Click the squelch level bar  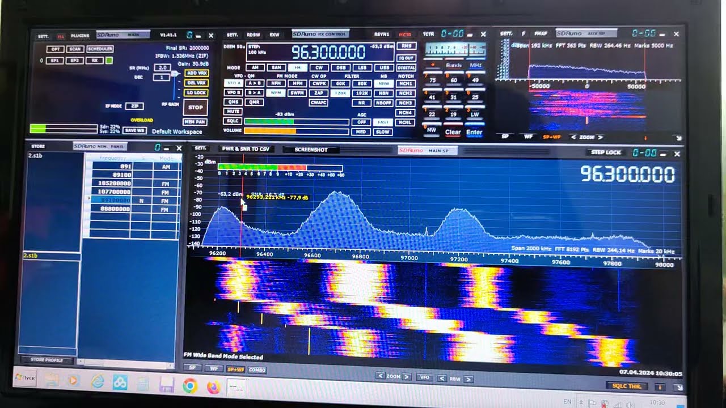[x=296, y=121]
